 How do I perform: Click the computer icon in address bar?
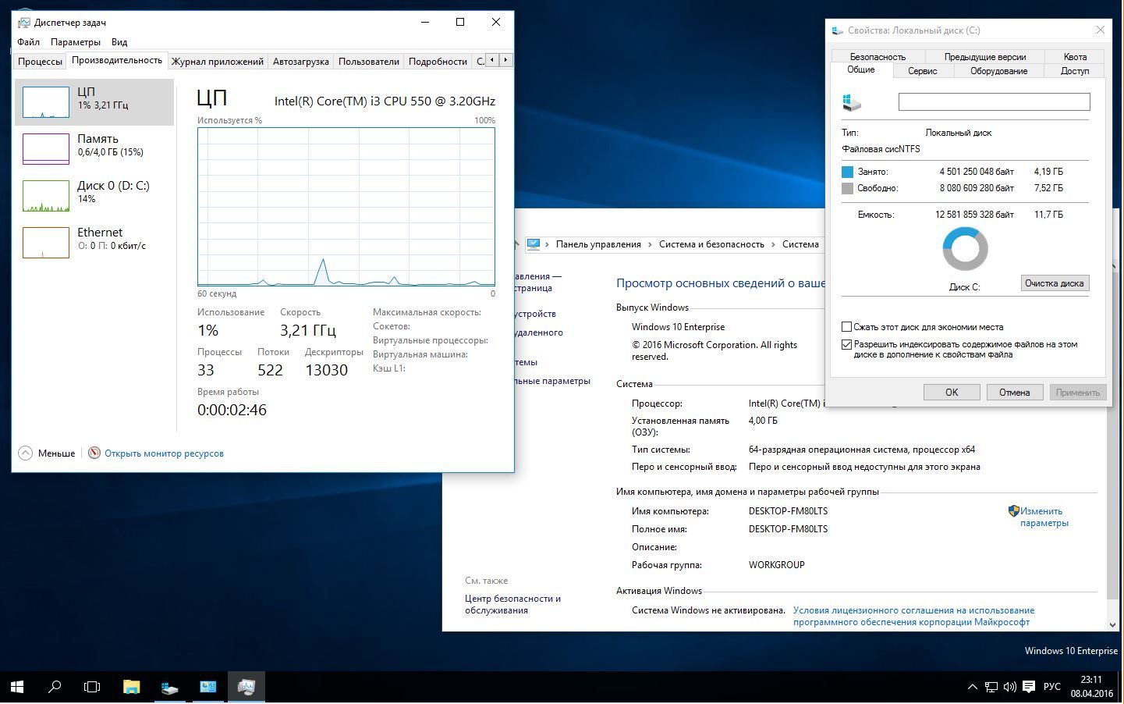pyautogui.click(x=534, y=244)
